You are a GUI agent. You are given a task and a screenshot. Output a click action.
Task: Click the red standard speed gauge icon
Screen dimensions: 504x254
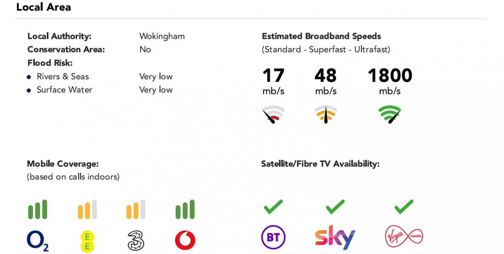(273, 114)
